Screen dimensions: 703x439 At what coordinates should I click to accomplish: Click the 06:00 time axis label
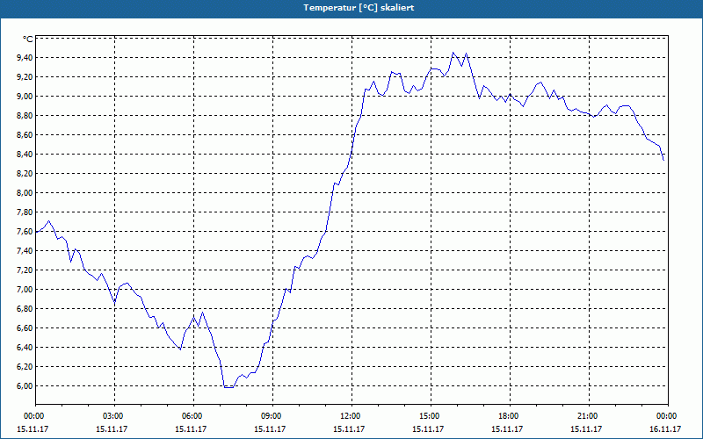click(191, 416)
